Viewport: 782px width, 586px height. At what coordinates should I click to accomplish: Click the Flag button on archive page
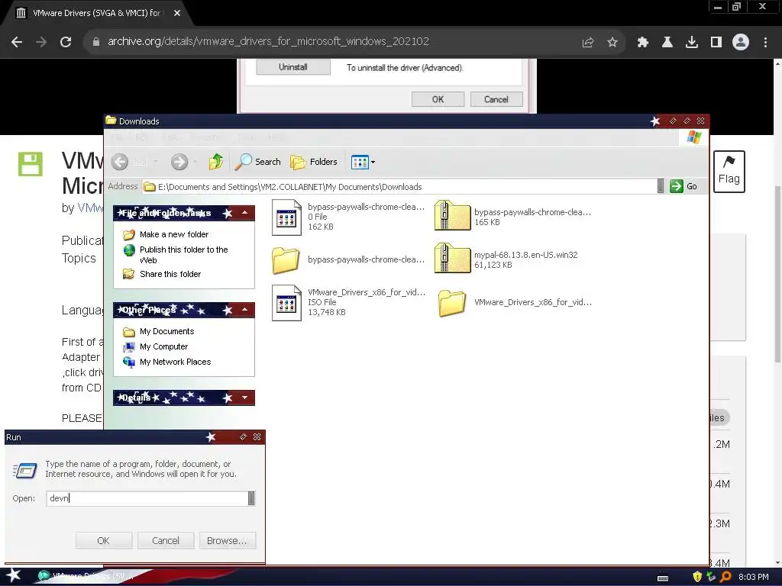pos(729,172)
